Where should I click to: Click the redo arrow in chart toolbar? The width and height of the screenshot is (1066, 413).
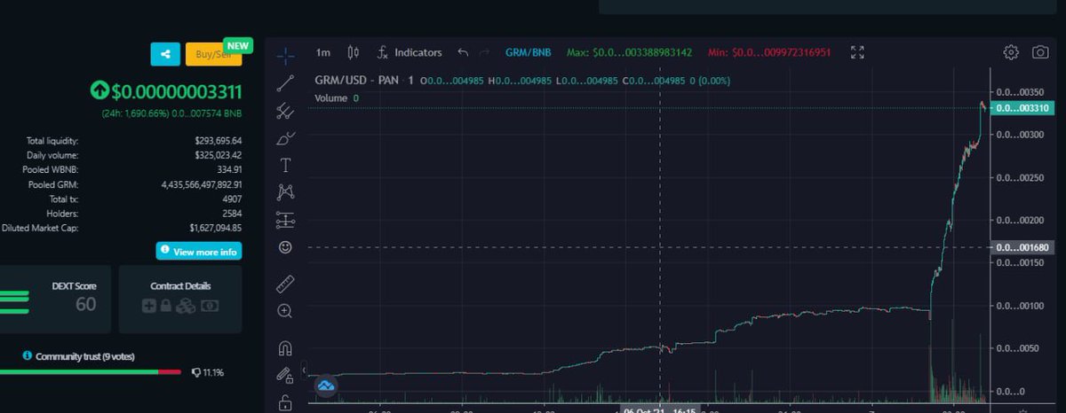(x=484, y=52)
